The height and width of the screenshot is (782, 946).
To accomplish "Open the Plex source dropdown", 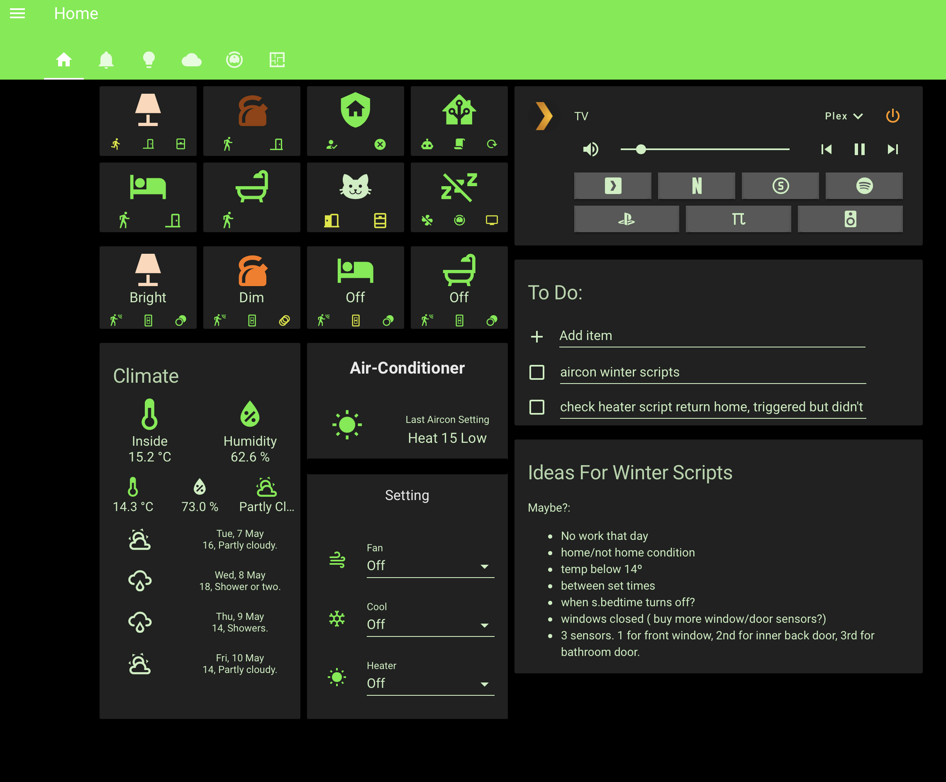I will [843, 116].
